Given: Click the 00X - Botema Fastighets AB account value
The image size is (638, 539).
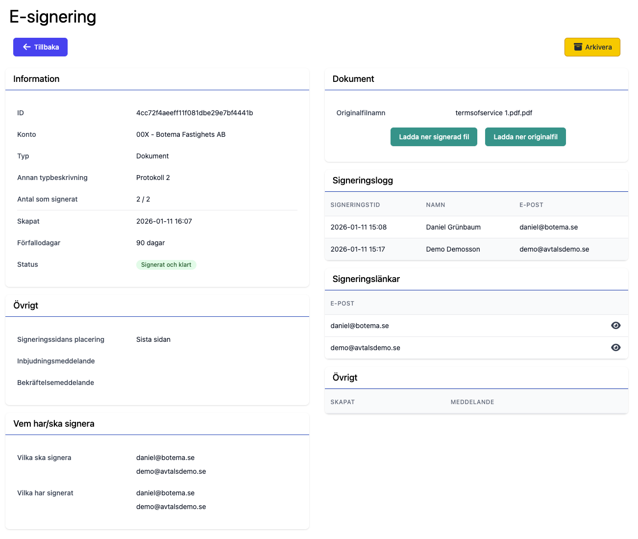Looking at the screenshot, I should coord(181,134).
